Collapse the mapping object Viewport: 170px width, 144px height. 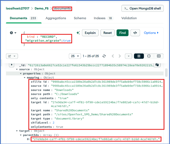coord(25,77)
